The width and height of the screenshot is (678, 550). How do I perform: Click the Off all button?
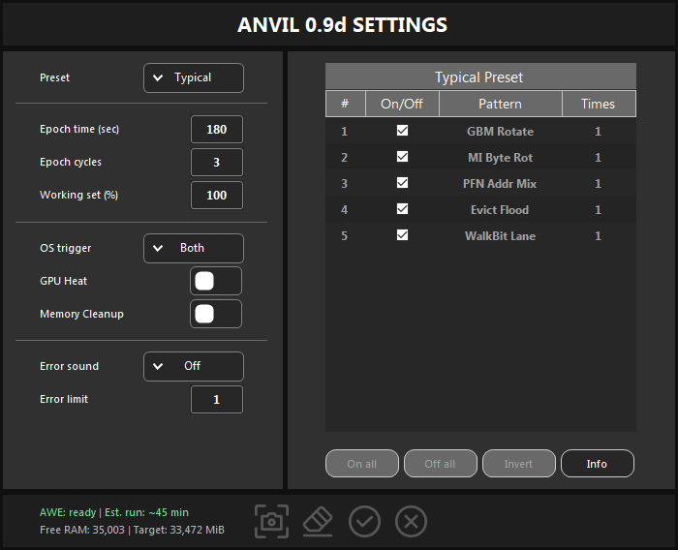[440, 464]
